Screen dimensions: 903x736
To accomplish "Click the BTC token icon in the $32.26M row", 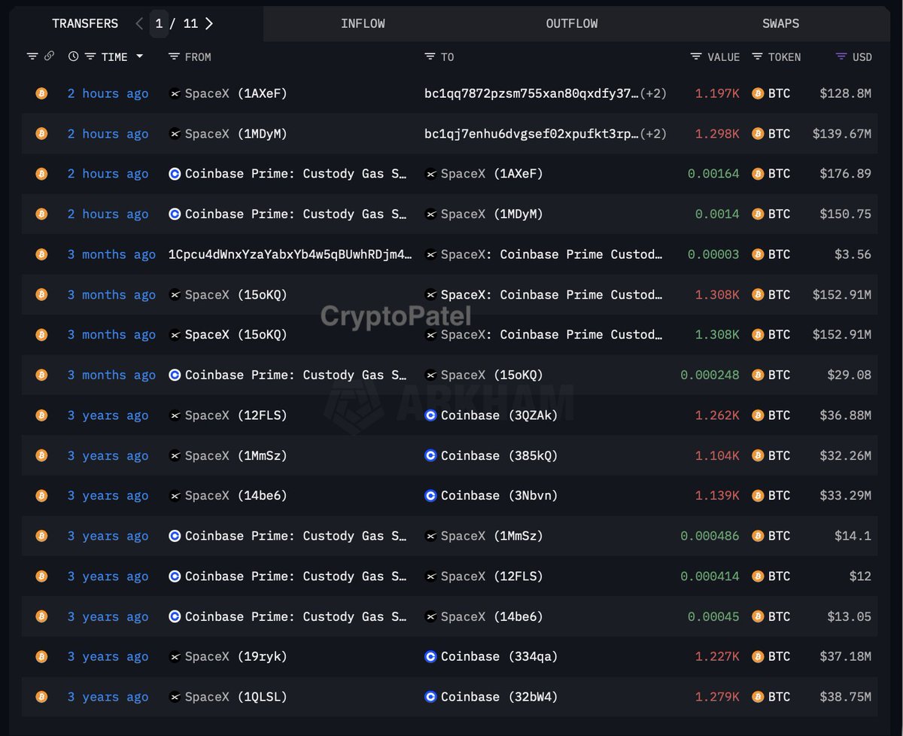I will pos(758,455).
